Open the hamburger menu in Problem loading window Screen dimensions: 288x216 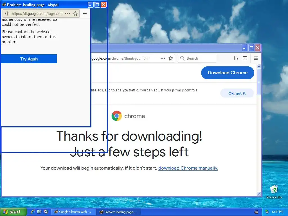pos(85,13)
